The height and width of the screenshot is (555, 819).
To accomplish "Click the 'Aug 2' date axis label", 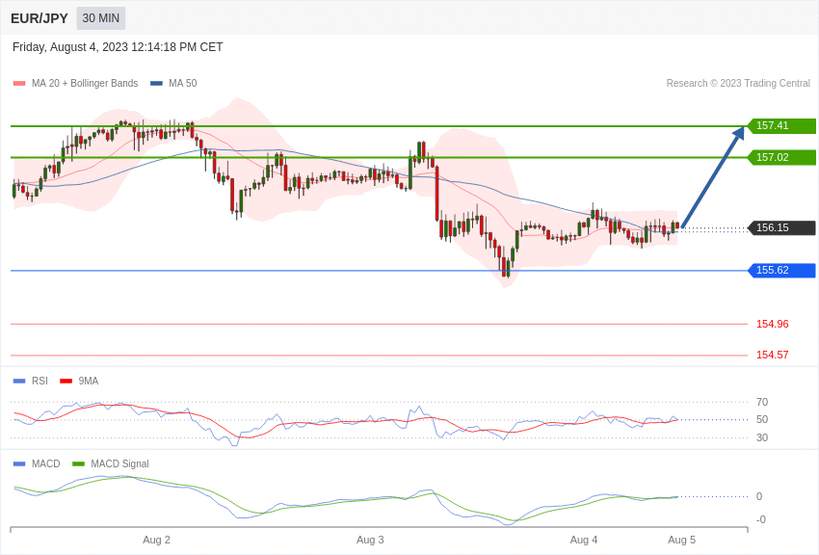I will (157, 540).
